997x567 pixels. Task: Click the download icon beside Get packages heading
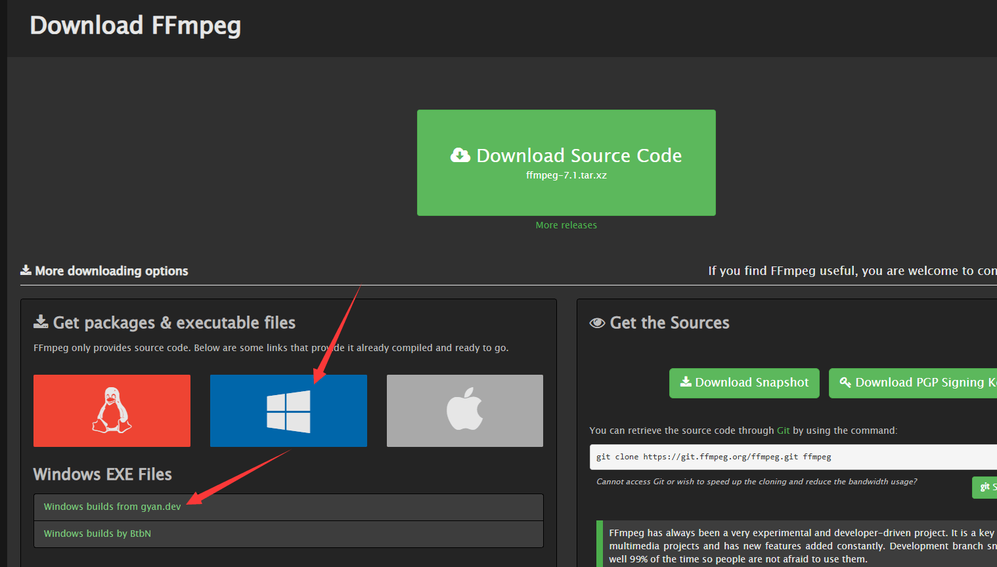(41, 322)
